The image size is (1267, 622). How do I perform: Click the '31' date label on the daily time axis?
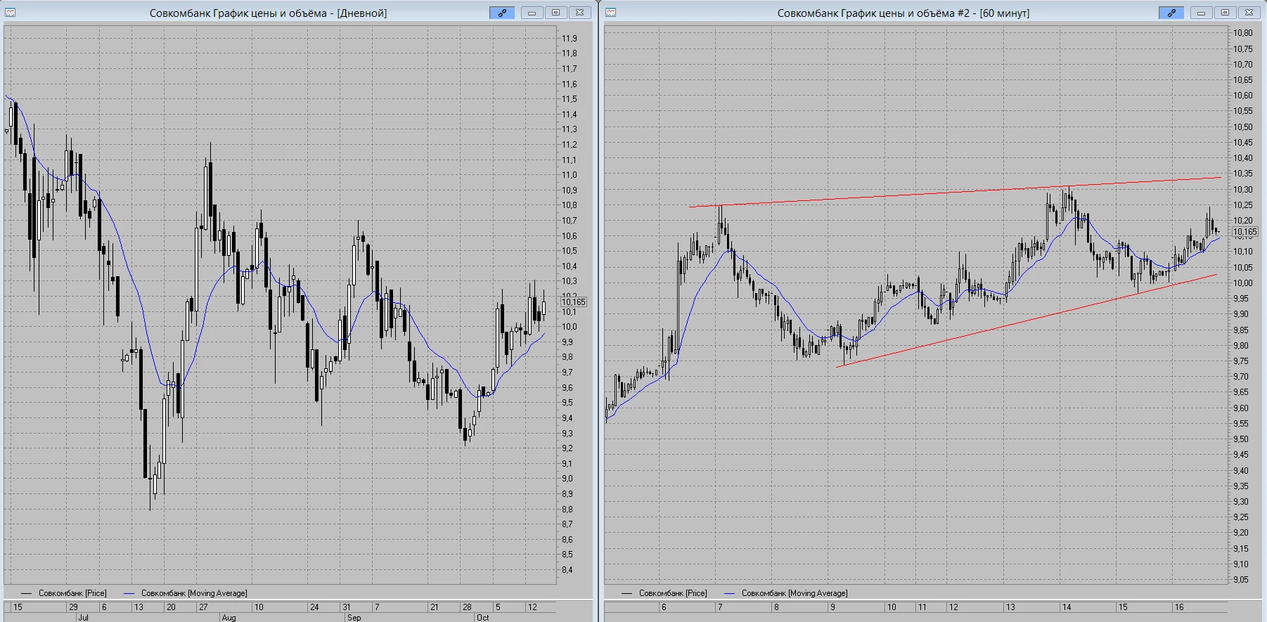[347, 607]
